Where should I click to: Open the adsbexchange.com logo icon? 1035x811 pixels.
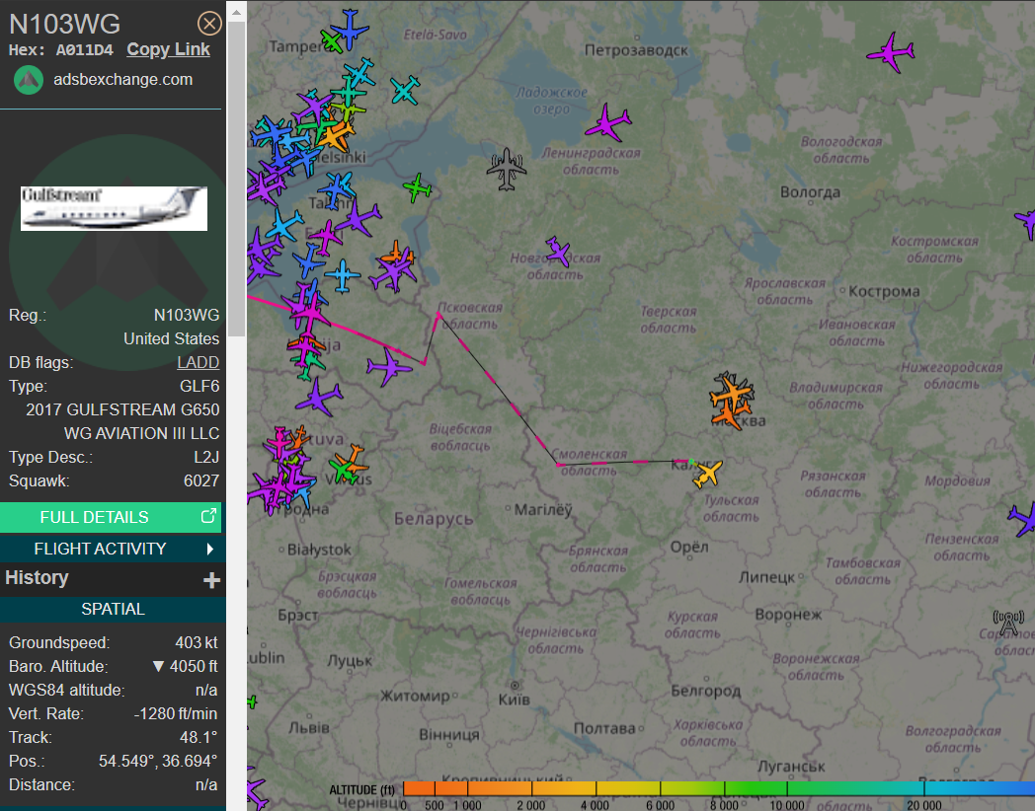pyautogui.click(x=29, y=80)
